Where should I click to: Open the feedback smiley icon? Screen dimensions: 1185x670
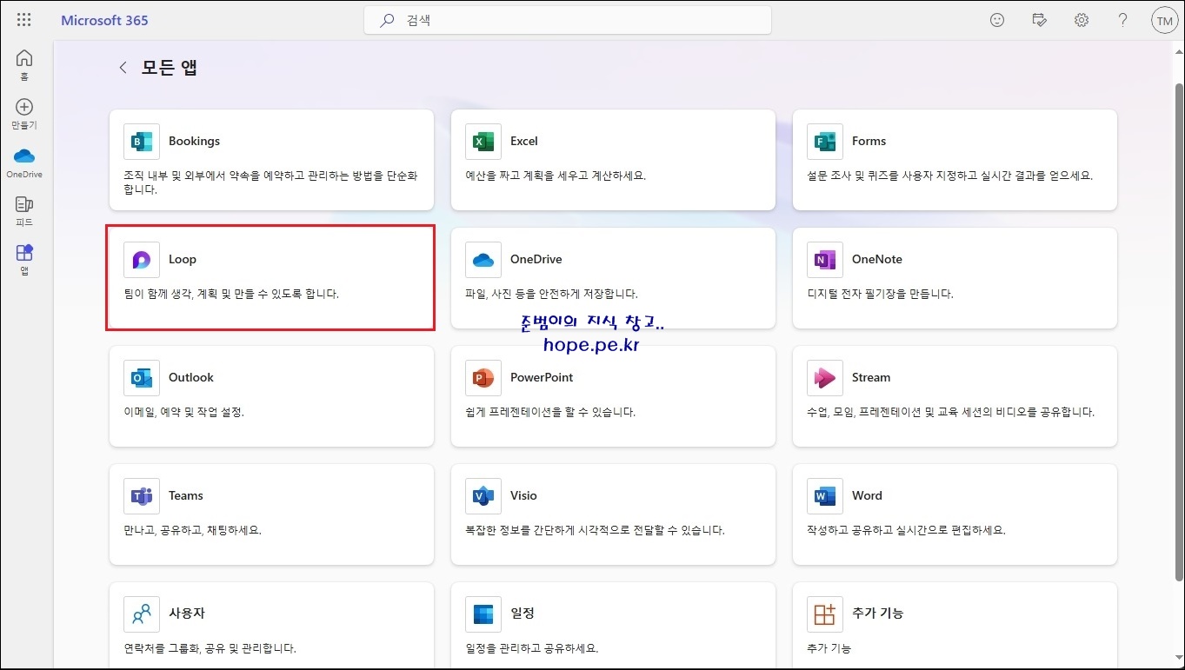pyautogui.click(x=997, y=20)
